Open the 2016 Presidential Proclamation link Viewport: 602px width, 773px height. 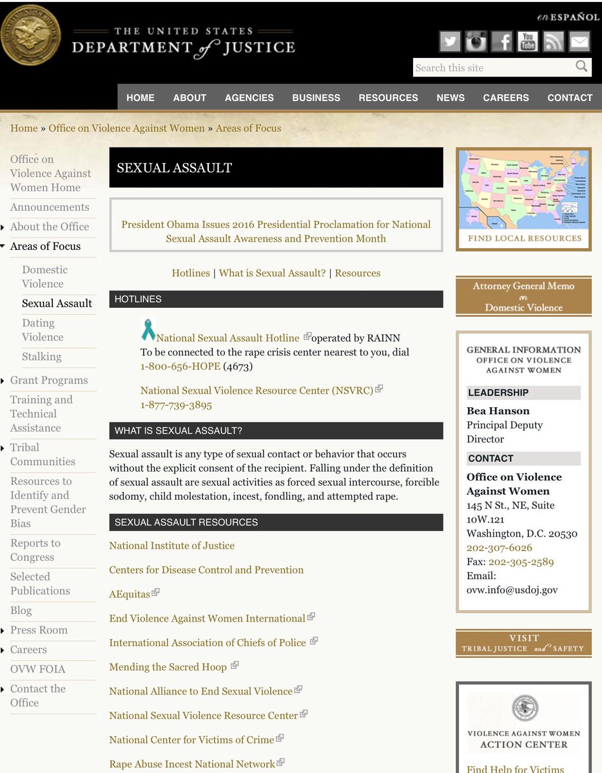pyautogui.click(x=276, y=231)
